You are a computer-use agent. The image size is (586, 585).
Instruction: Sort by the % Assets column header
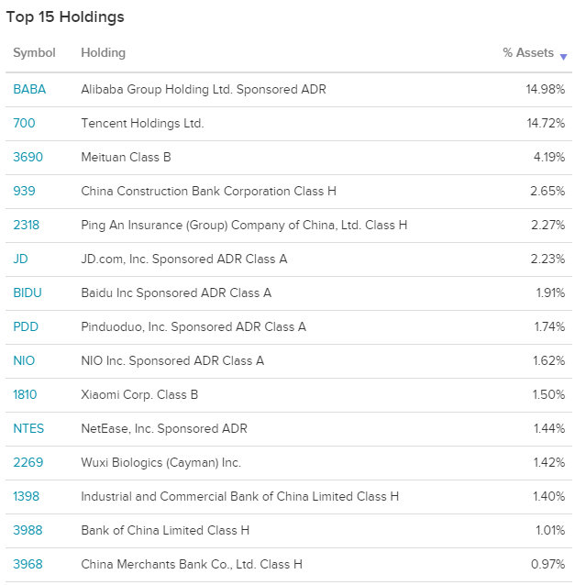(527, 52)
